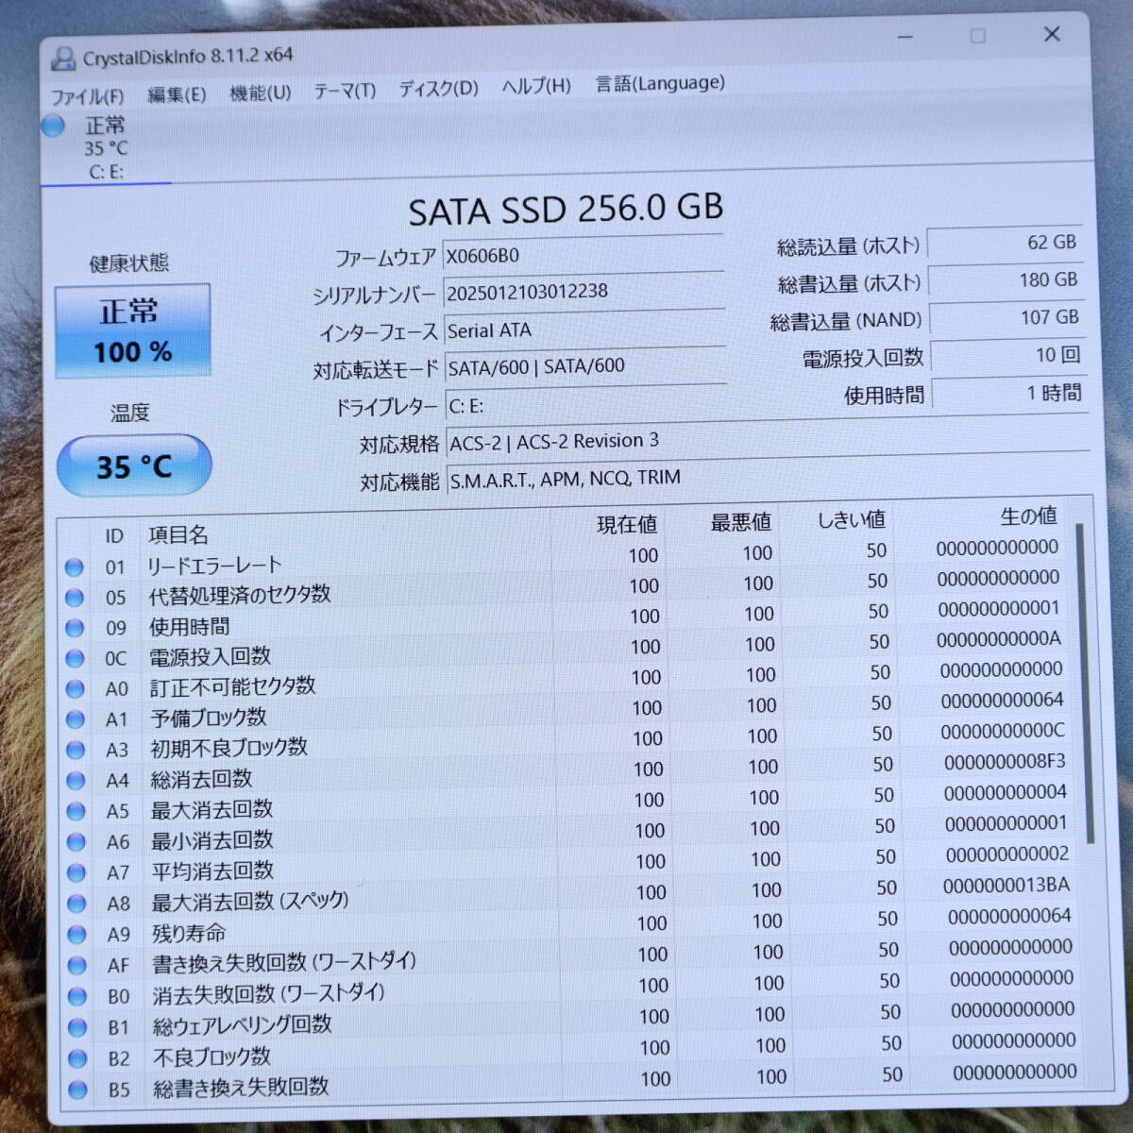Click the serial number field 2025012103012238
This screenshot has height=1133, width=1133.
tap(583, 292)
